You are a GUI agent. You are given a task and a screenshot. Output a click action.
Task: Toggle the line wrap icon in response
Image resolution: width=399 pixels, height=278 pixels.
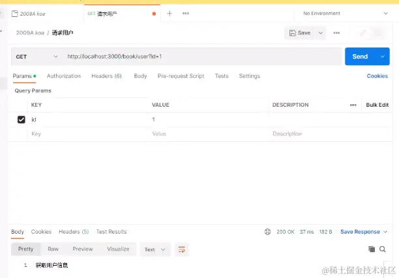coord(181,249)
